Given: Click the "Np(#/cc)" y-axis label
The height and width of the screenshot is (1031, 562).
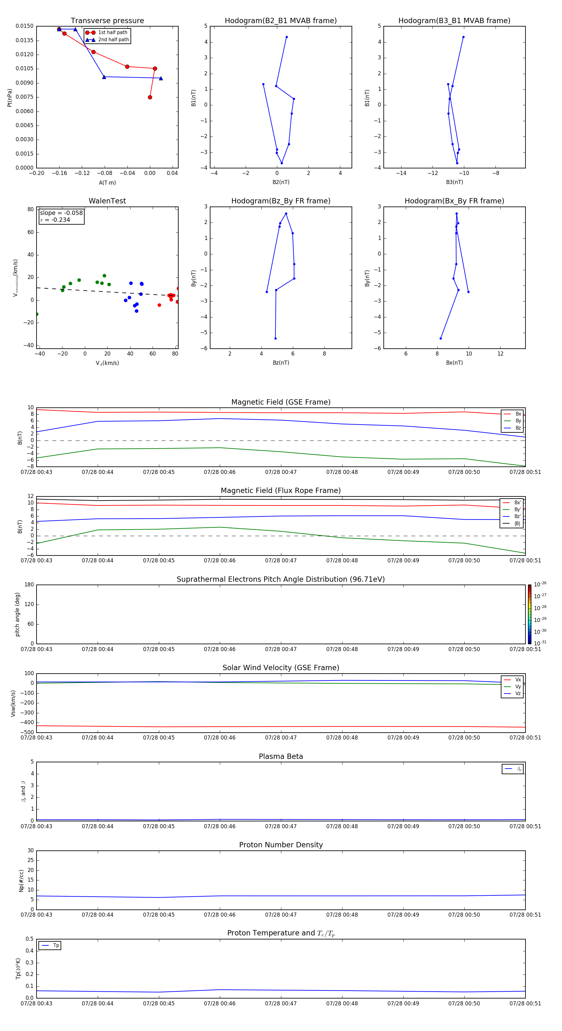Looking at the screenshot, I should tap(21, 880).
